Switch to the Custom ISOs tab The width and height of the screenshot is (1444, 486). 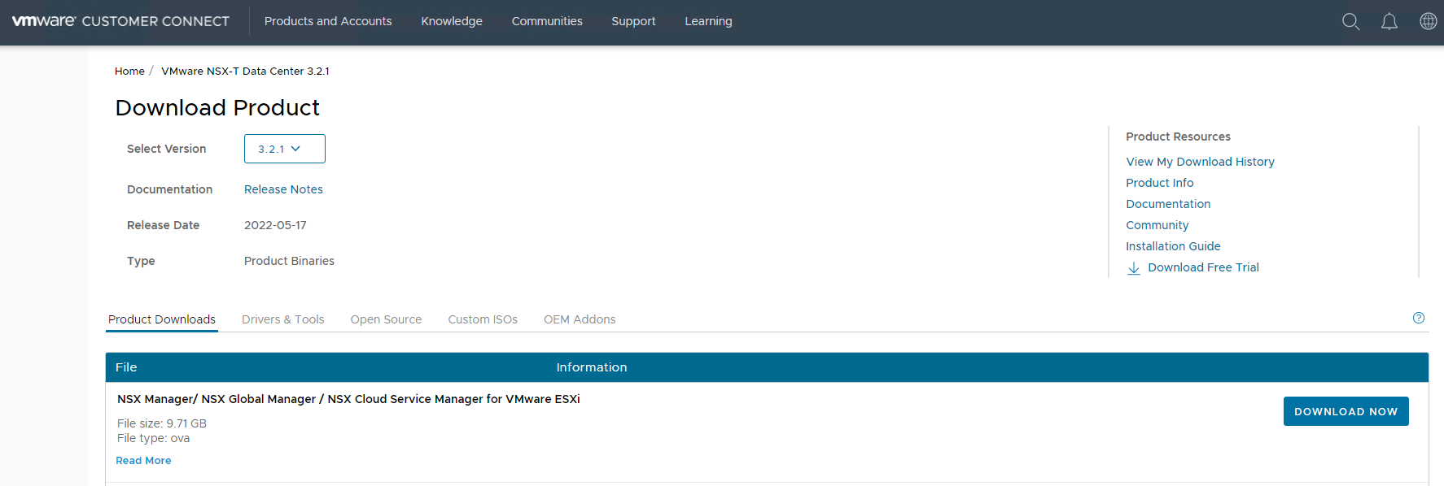point(483,319)
